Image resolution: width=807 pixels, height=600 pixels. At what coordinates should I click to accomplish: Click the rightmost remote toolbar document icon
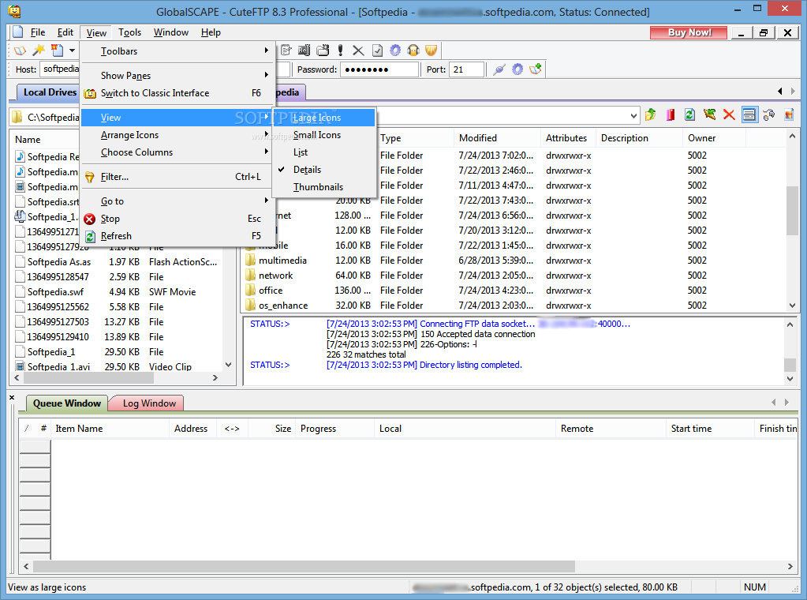point(789,114)
